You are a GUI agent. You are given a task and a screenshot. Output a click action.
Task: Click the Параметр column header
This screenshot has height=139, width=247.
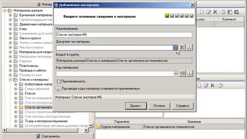coord(122,122)
